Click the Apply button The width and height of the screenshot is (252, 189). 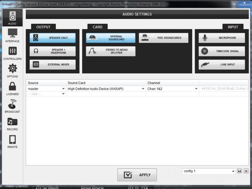137,175
